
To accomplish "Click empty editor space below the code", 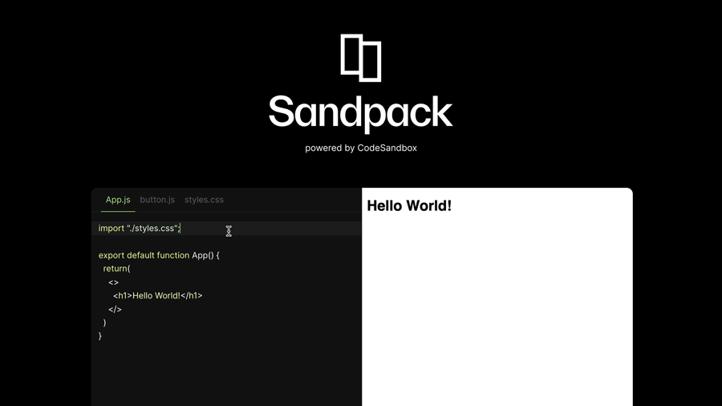I will tap(225, 373).
